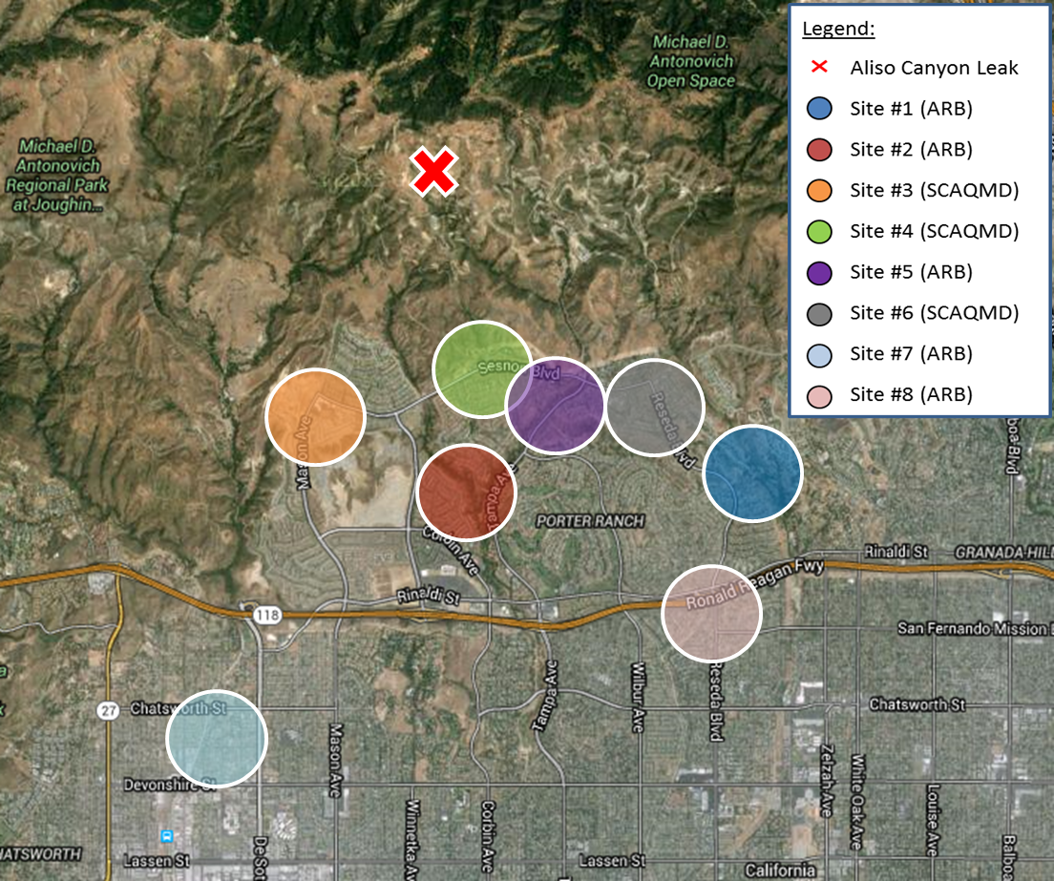
Task: Click the PORTER RANCH map label
Action: 590,521
